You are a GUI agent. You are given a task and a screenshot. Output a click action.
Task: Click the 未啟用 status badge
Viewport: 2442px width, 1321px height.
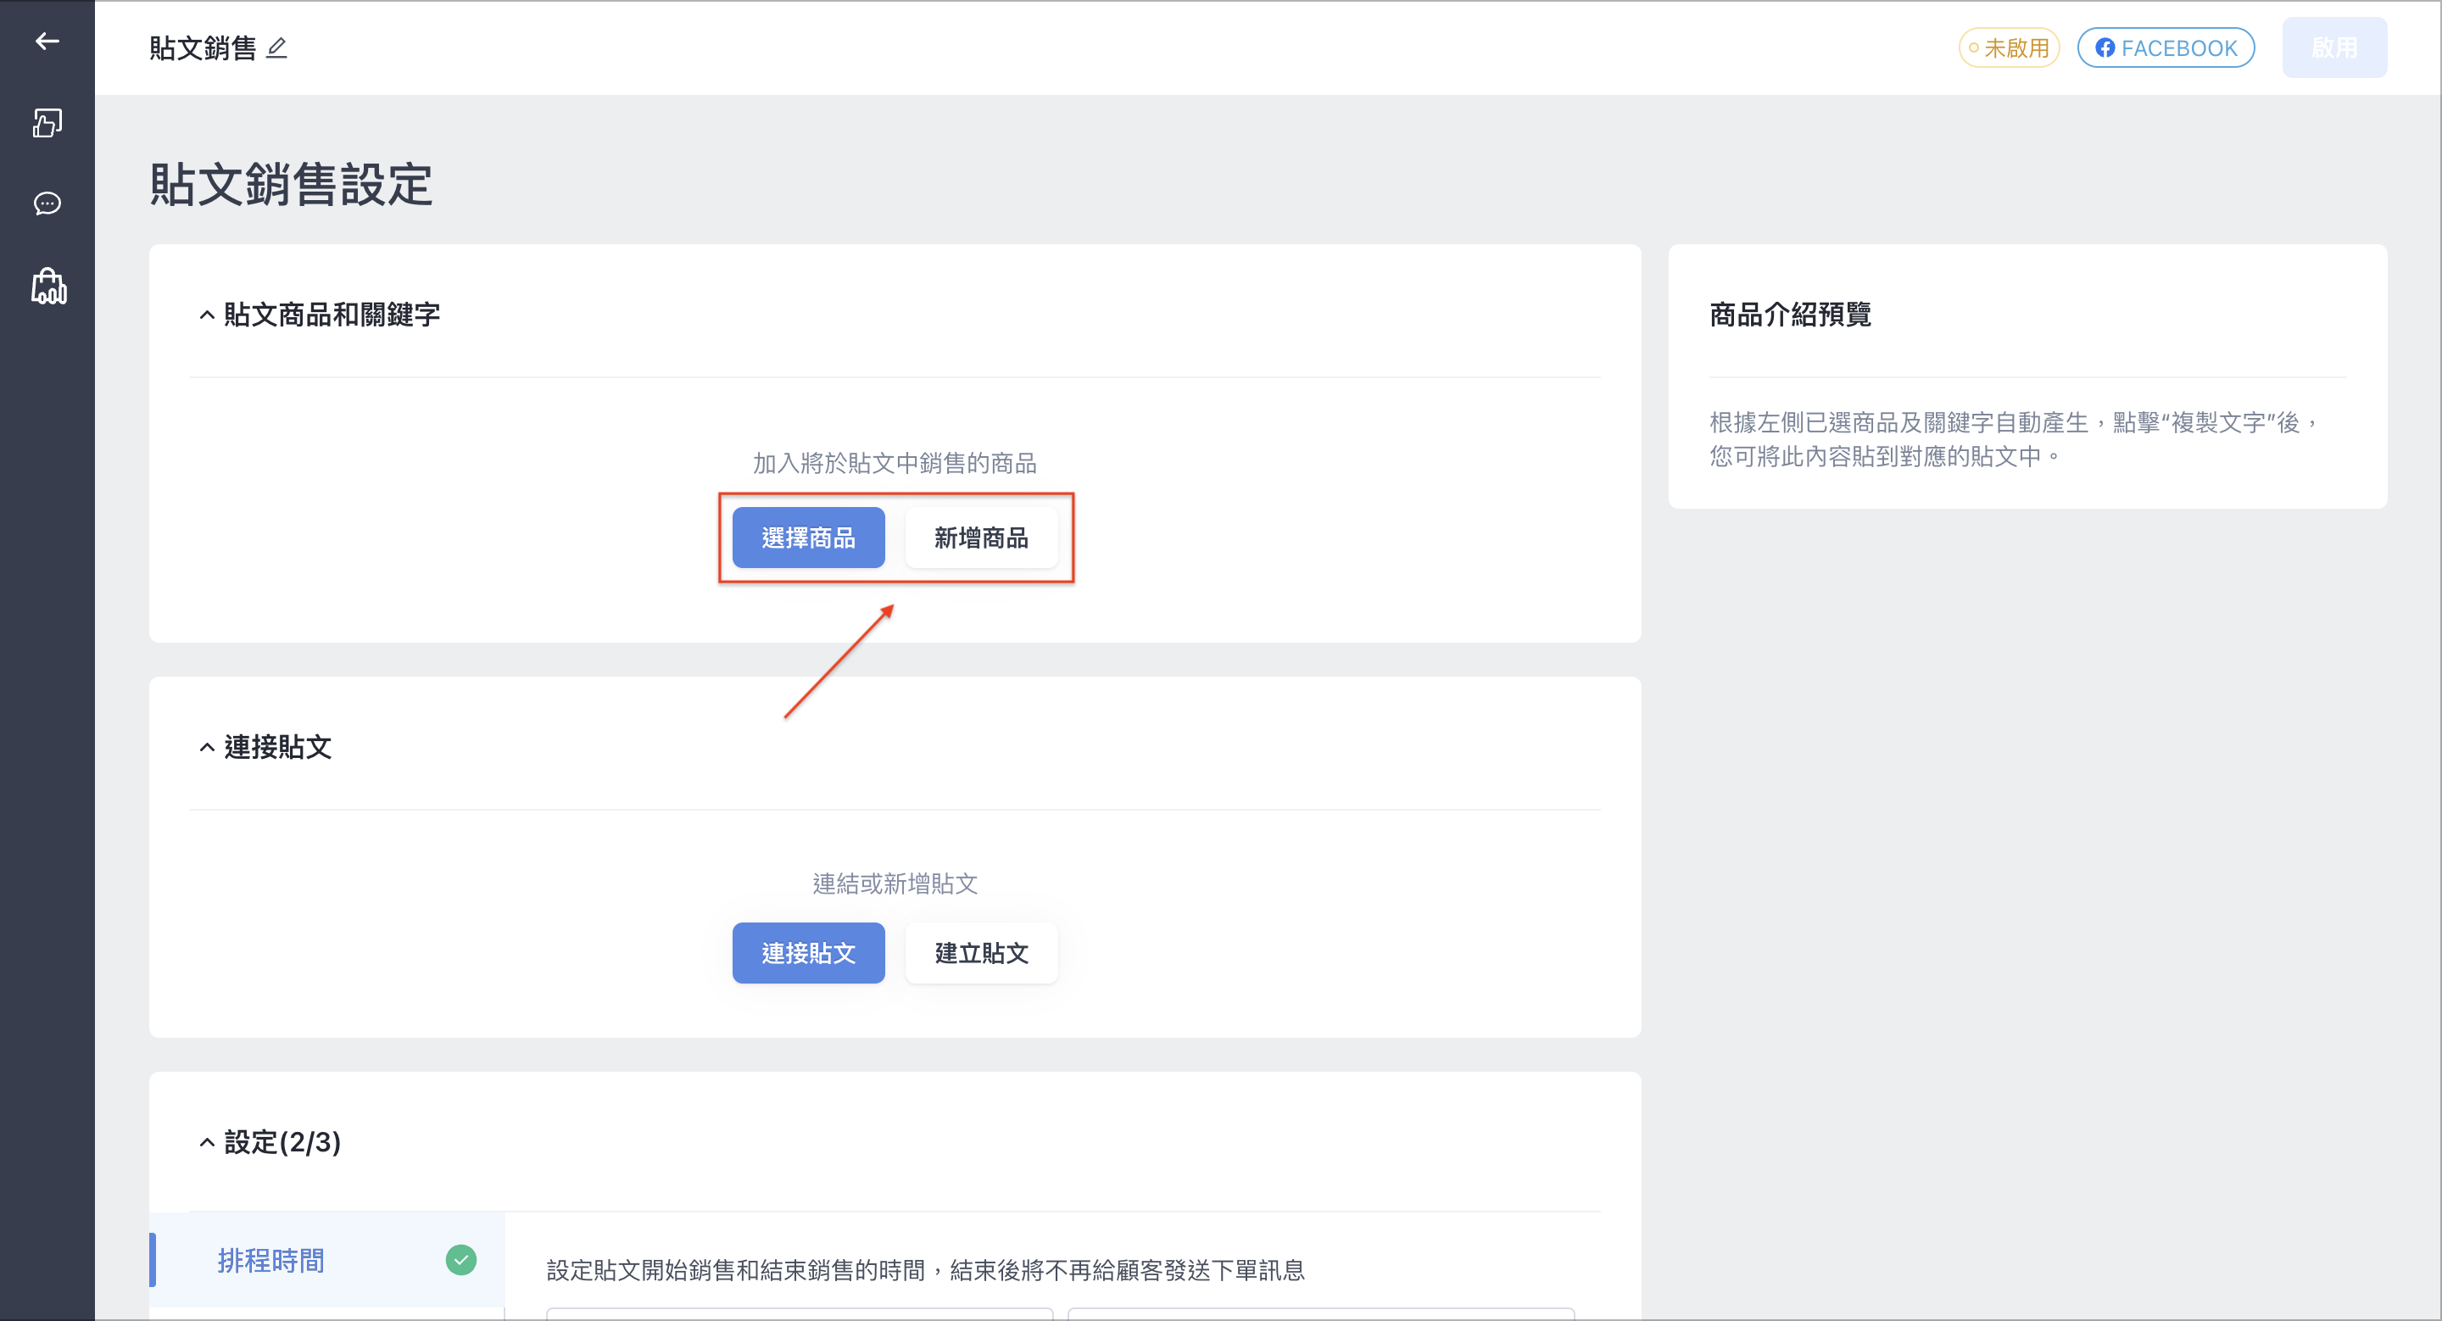click(x=2009, y=47)
